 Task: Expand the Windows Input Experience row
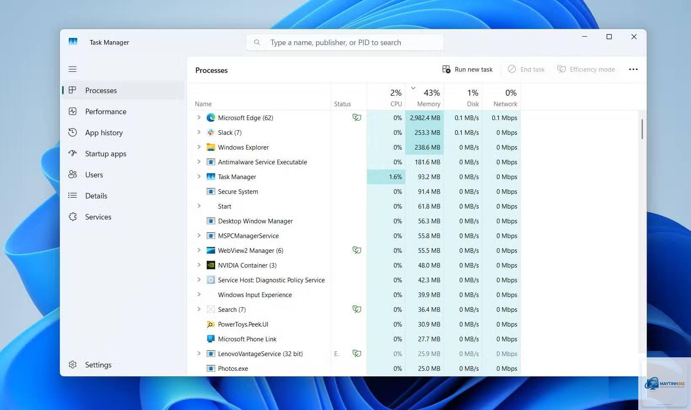(199, 295)
